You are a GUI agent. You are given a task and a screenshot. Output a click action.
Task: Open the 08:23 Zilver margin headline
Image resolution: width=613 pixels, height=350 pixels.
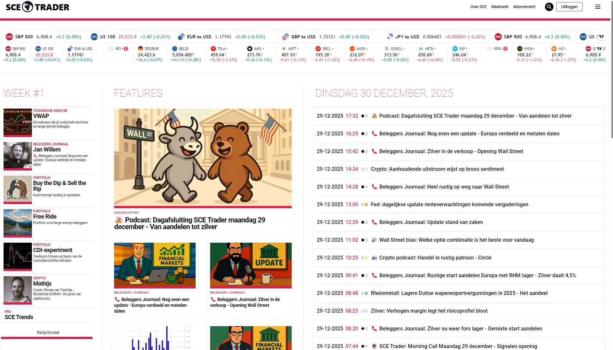[429, 311]
